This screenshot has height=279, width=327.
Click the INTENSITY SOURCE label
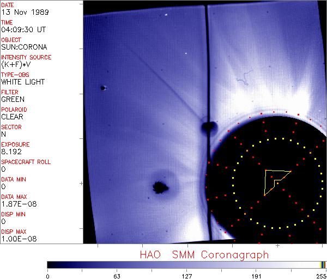pos(26,57)
